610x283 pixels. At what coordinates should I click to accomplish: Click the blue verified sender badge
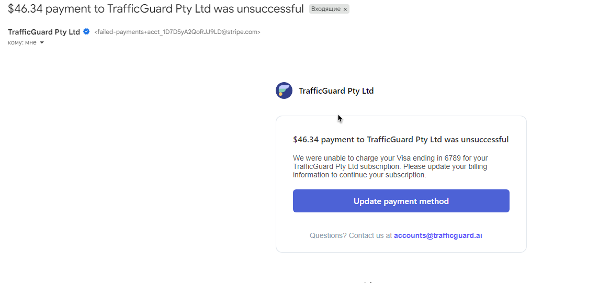(86, 31)
